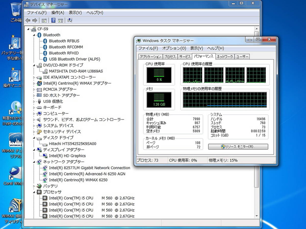
Task: Click the CPU usage 0 % gauge
Action: point(159,75)
